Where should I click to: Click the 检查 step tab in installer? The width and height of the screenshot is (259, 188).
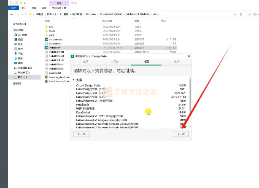pyautogui.click(x=146, y=62)
